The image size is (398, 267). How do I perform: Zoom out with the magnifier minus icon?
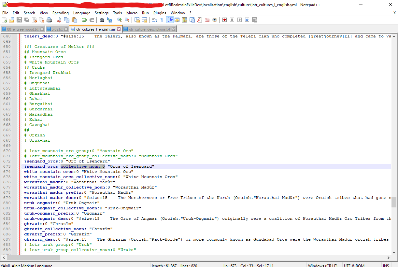[x=127, y=20]
